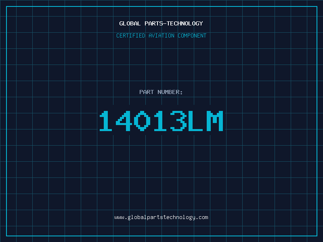Click the www prefix of the website address
Viewport: 323px width, 242px height.
pos(119,217)
